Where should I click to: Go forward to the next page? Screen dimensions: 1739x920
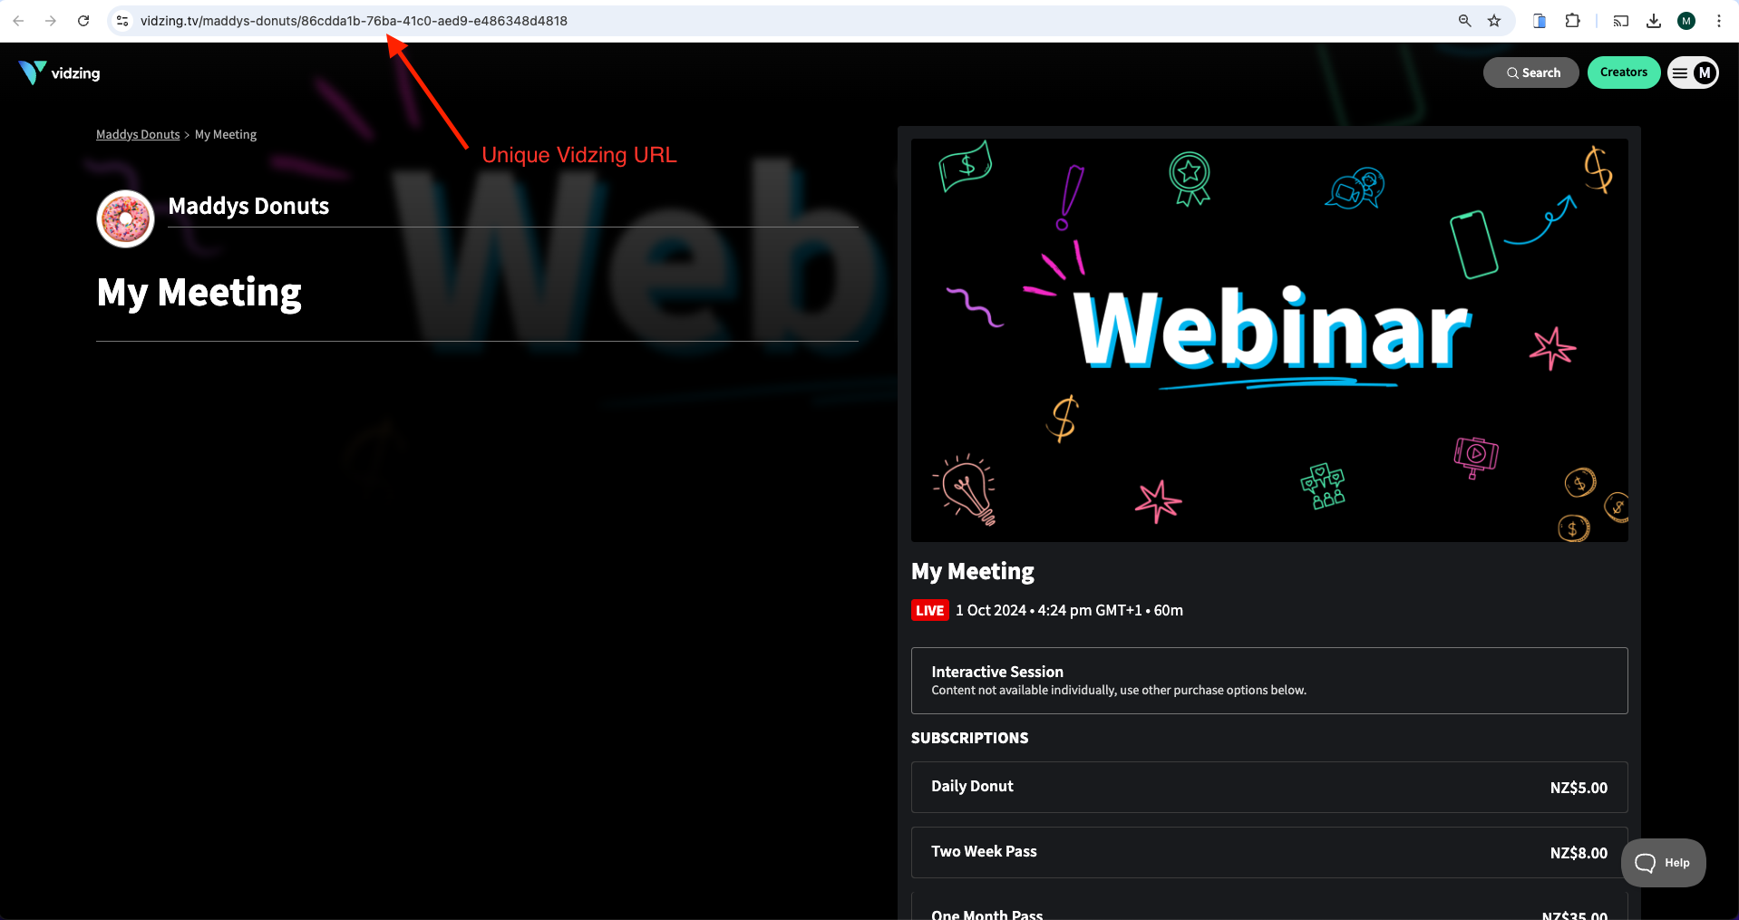click(51, 21)
